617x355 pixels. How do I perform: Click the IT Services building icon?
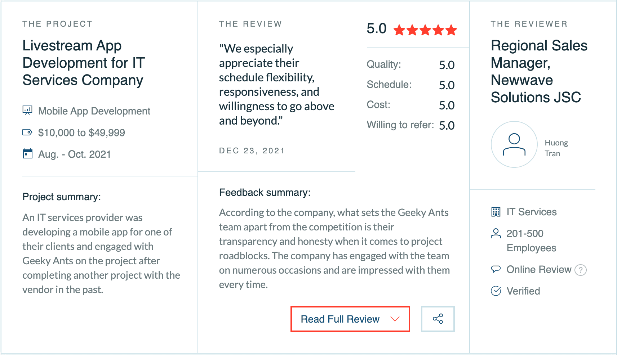click(496, 212)
